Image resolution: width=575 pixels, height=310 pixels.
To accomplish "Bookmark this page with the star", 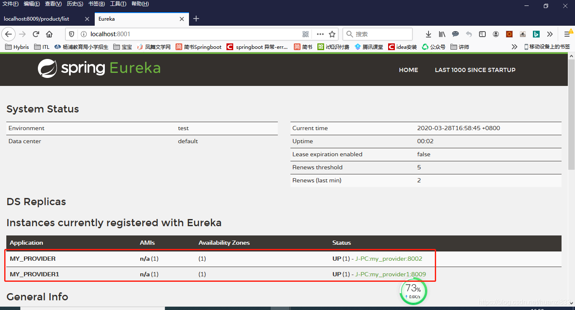I will [332, 34].
